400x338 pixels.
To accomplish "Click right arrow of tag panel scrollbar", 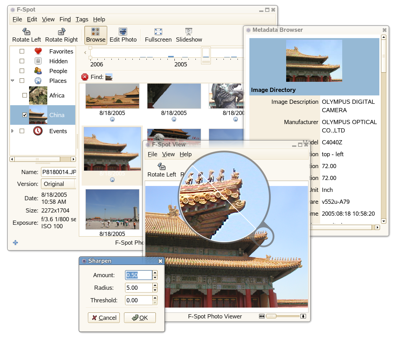I will pyautogui.click(x=74, y=159).
